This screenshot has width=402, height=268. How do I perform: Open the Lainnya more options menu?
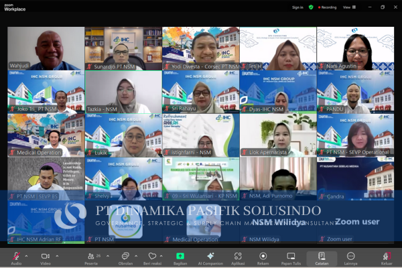(x=350, y=256)
